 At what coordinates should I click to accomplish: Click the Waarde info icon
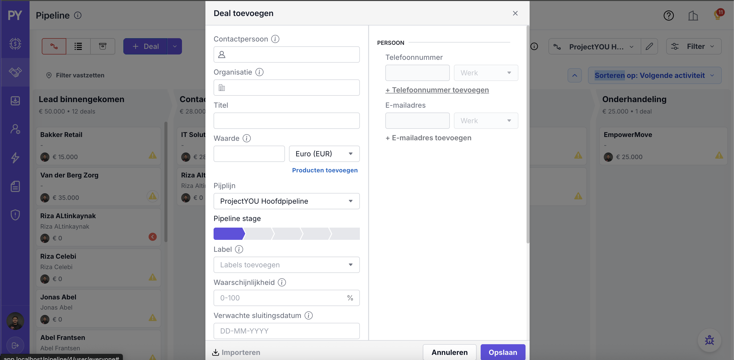tap(246, 138)
